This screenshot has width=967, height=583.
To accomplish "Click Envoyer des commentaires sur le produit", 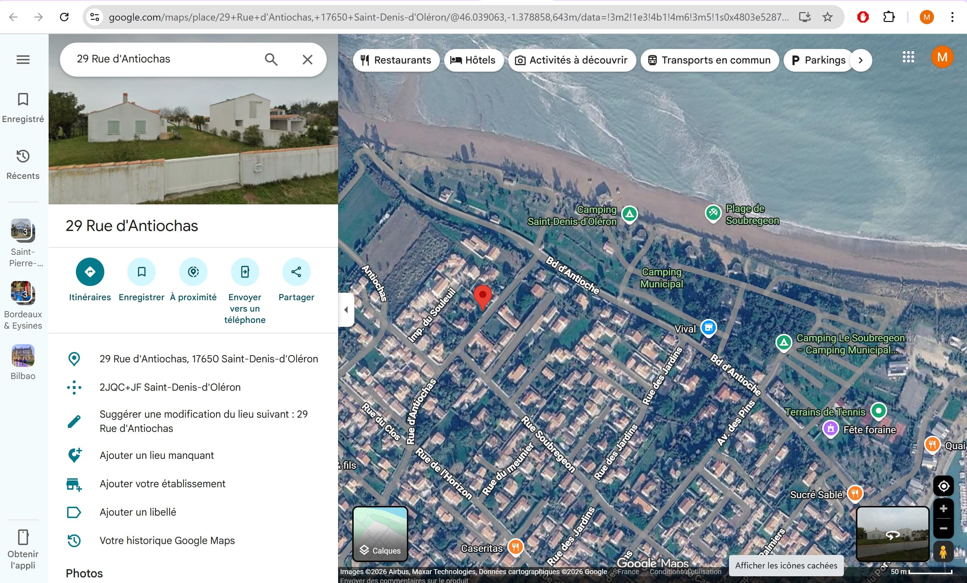I will click(x=404, y=580).
